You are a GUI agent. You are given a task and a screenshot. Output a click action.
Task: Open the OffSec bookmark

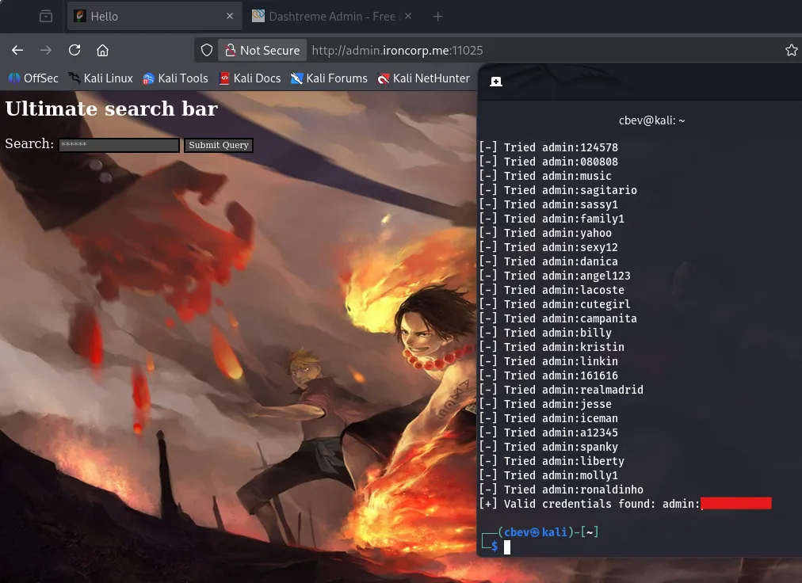33,78
